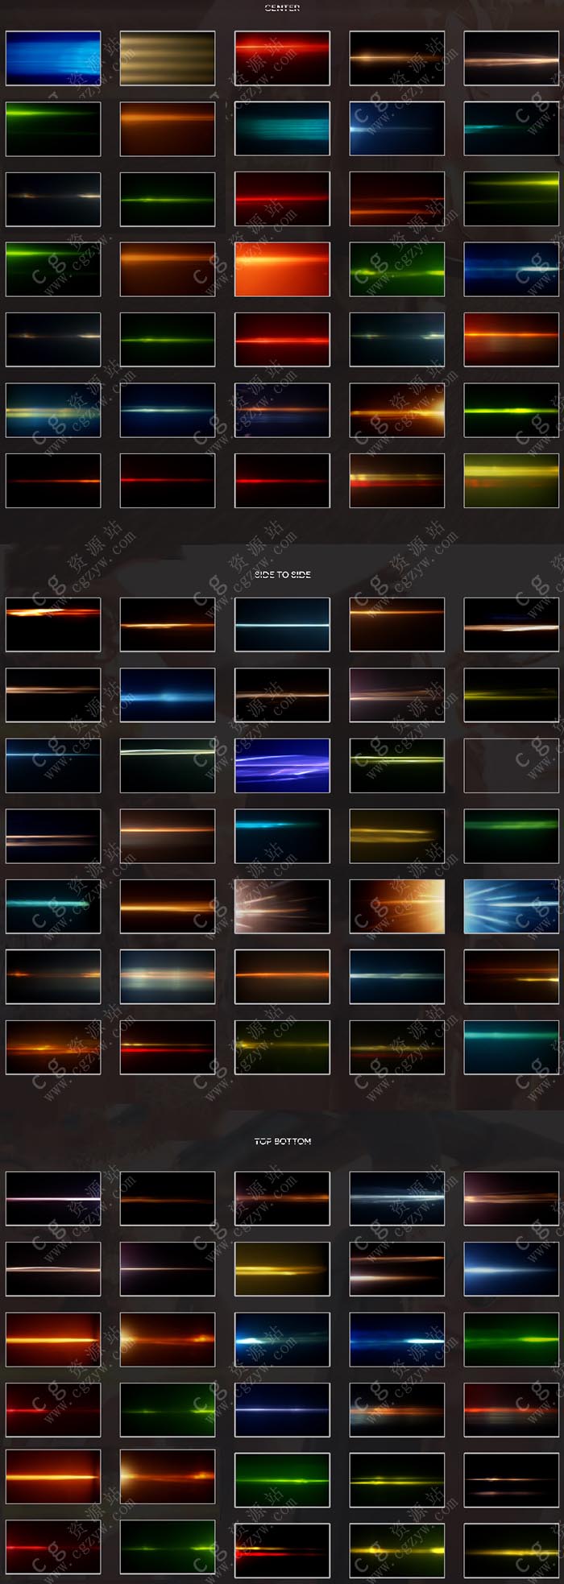Open the silvery blue streaks TOP BOTTOM thumbnail
This screenshot has width=564, height=1584.
coord(396,1198)
